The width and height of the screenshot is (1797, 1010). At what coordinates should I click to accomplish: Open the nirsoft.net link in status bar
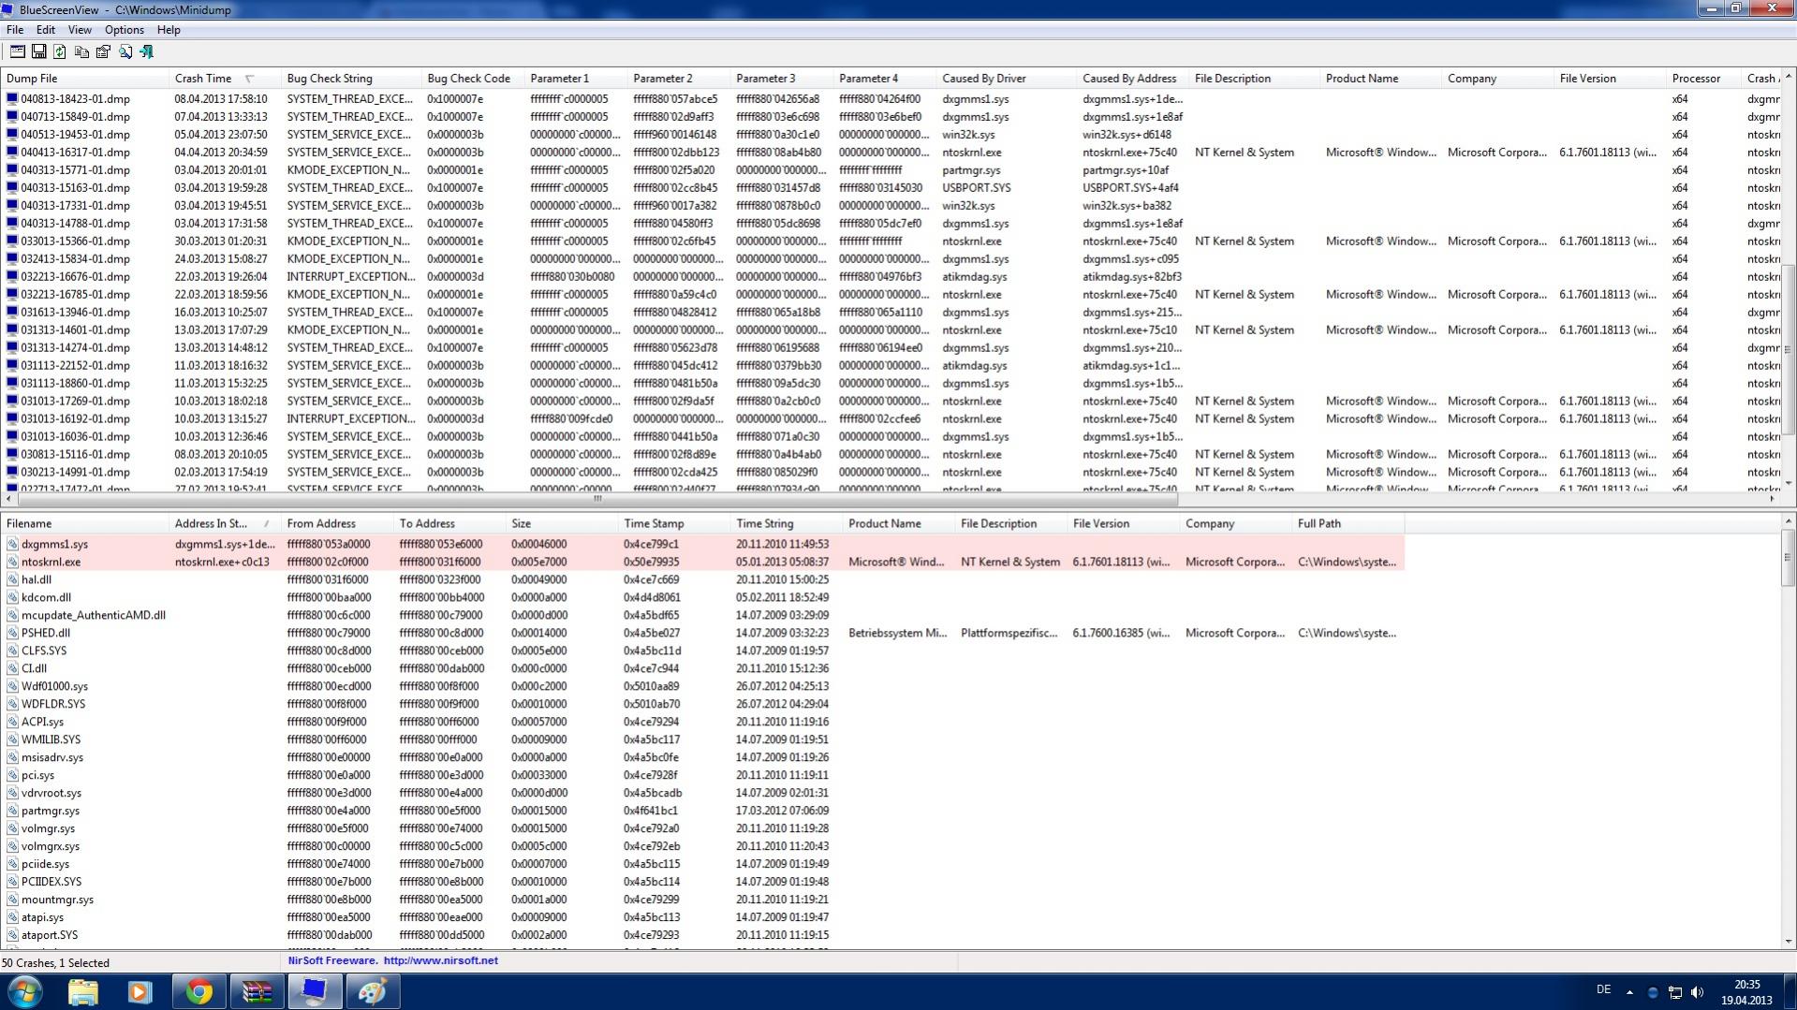pos(440,960)
